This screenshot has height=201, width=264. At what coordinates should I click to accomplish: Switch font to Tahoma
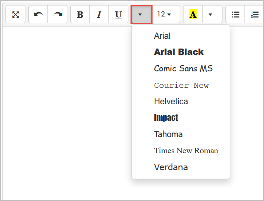point(181,134)
